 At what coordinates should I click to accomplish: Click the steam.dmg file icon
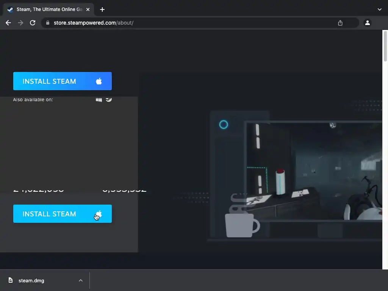(x=10, y=280)
